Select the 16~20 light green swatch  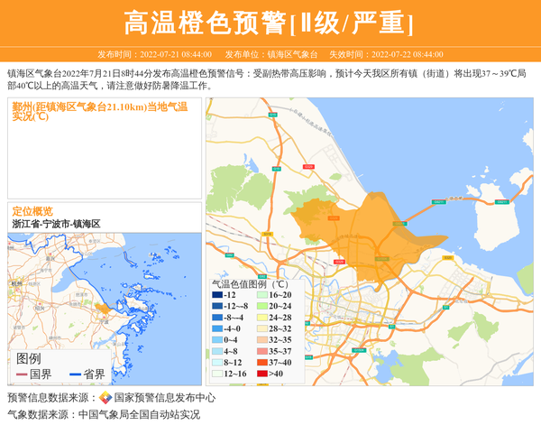tap(262, 295)
